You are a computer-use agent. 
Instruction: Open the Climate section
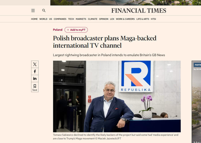[x=92, y=19]
